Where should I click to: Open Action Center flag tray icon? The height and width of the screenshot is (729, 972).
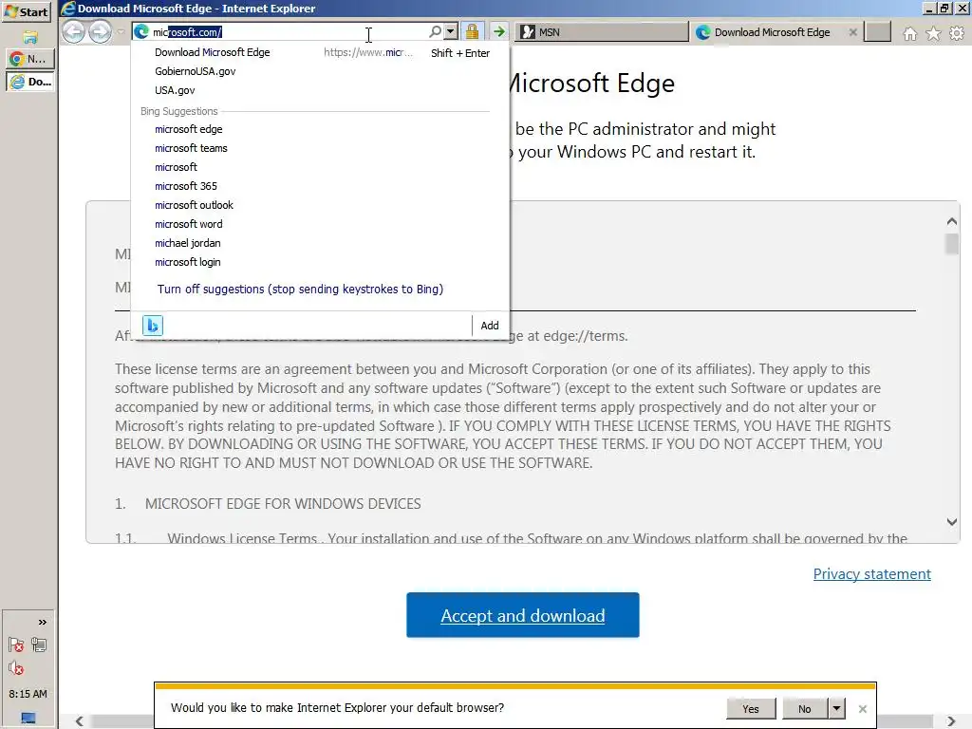pyautogui.click(x=17, y=645)
